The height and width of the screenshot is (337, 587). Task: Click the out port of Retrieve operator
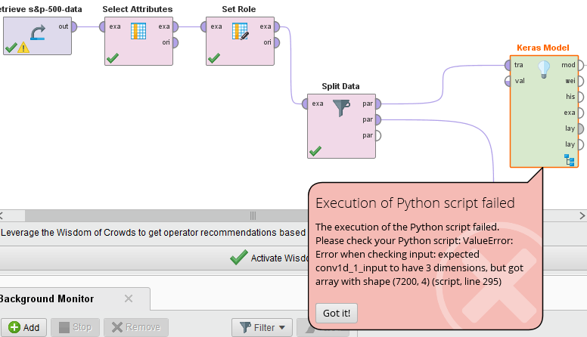(x=73, y=27)
